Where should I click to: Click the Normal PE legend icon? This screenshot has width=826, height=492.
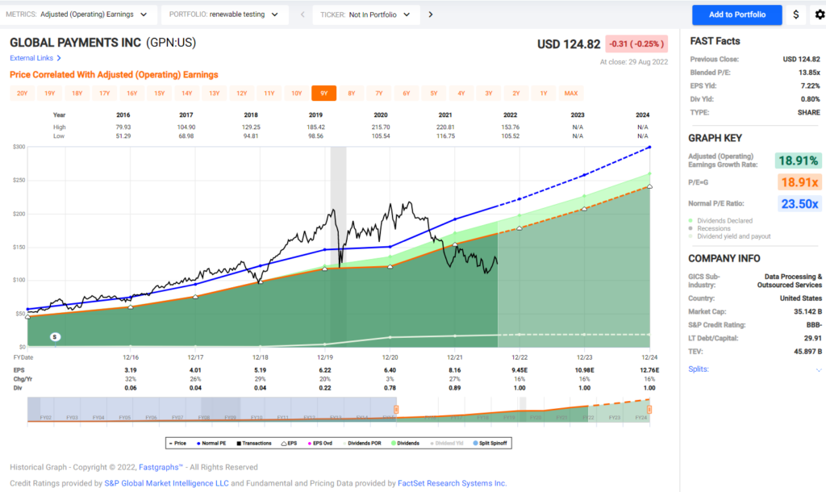coord(198,442)
